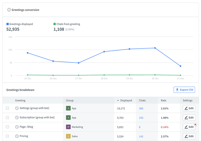The height and width of the screenshot is (141, 201).
Task: Click the blue data point for 29 Oct
Action: 130,49
